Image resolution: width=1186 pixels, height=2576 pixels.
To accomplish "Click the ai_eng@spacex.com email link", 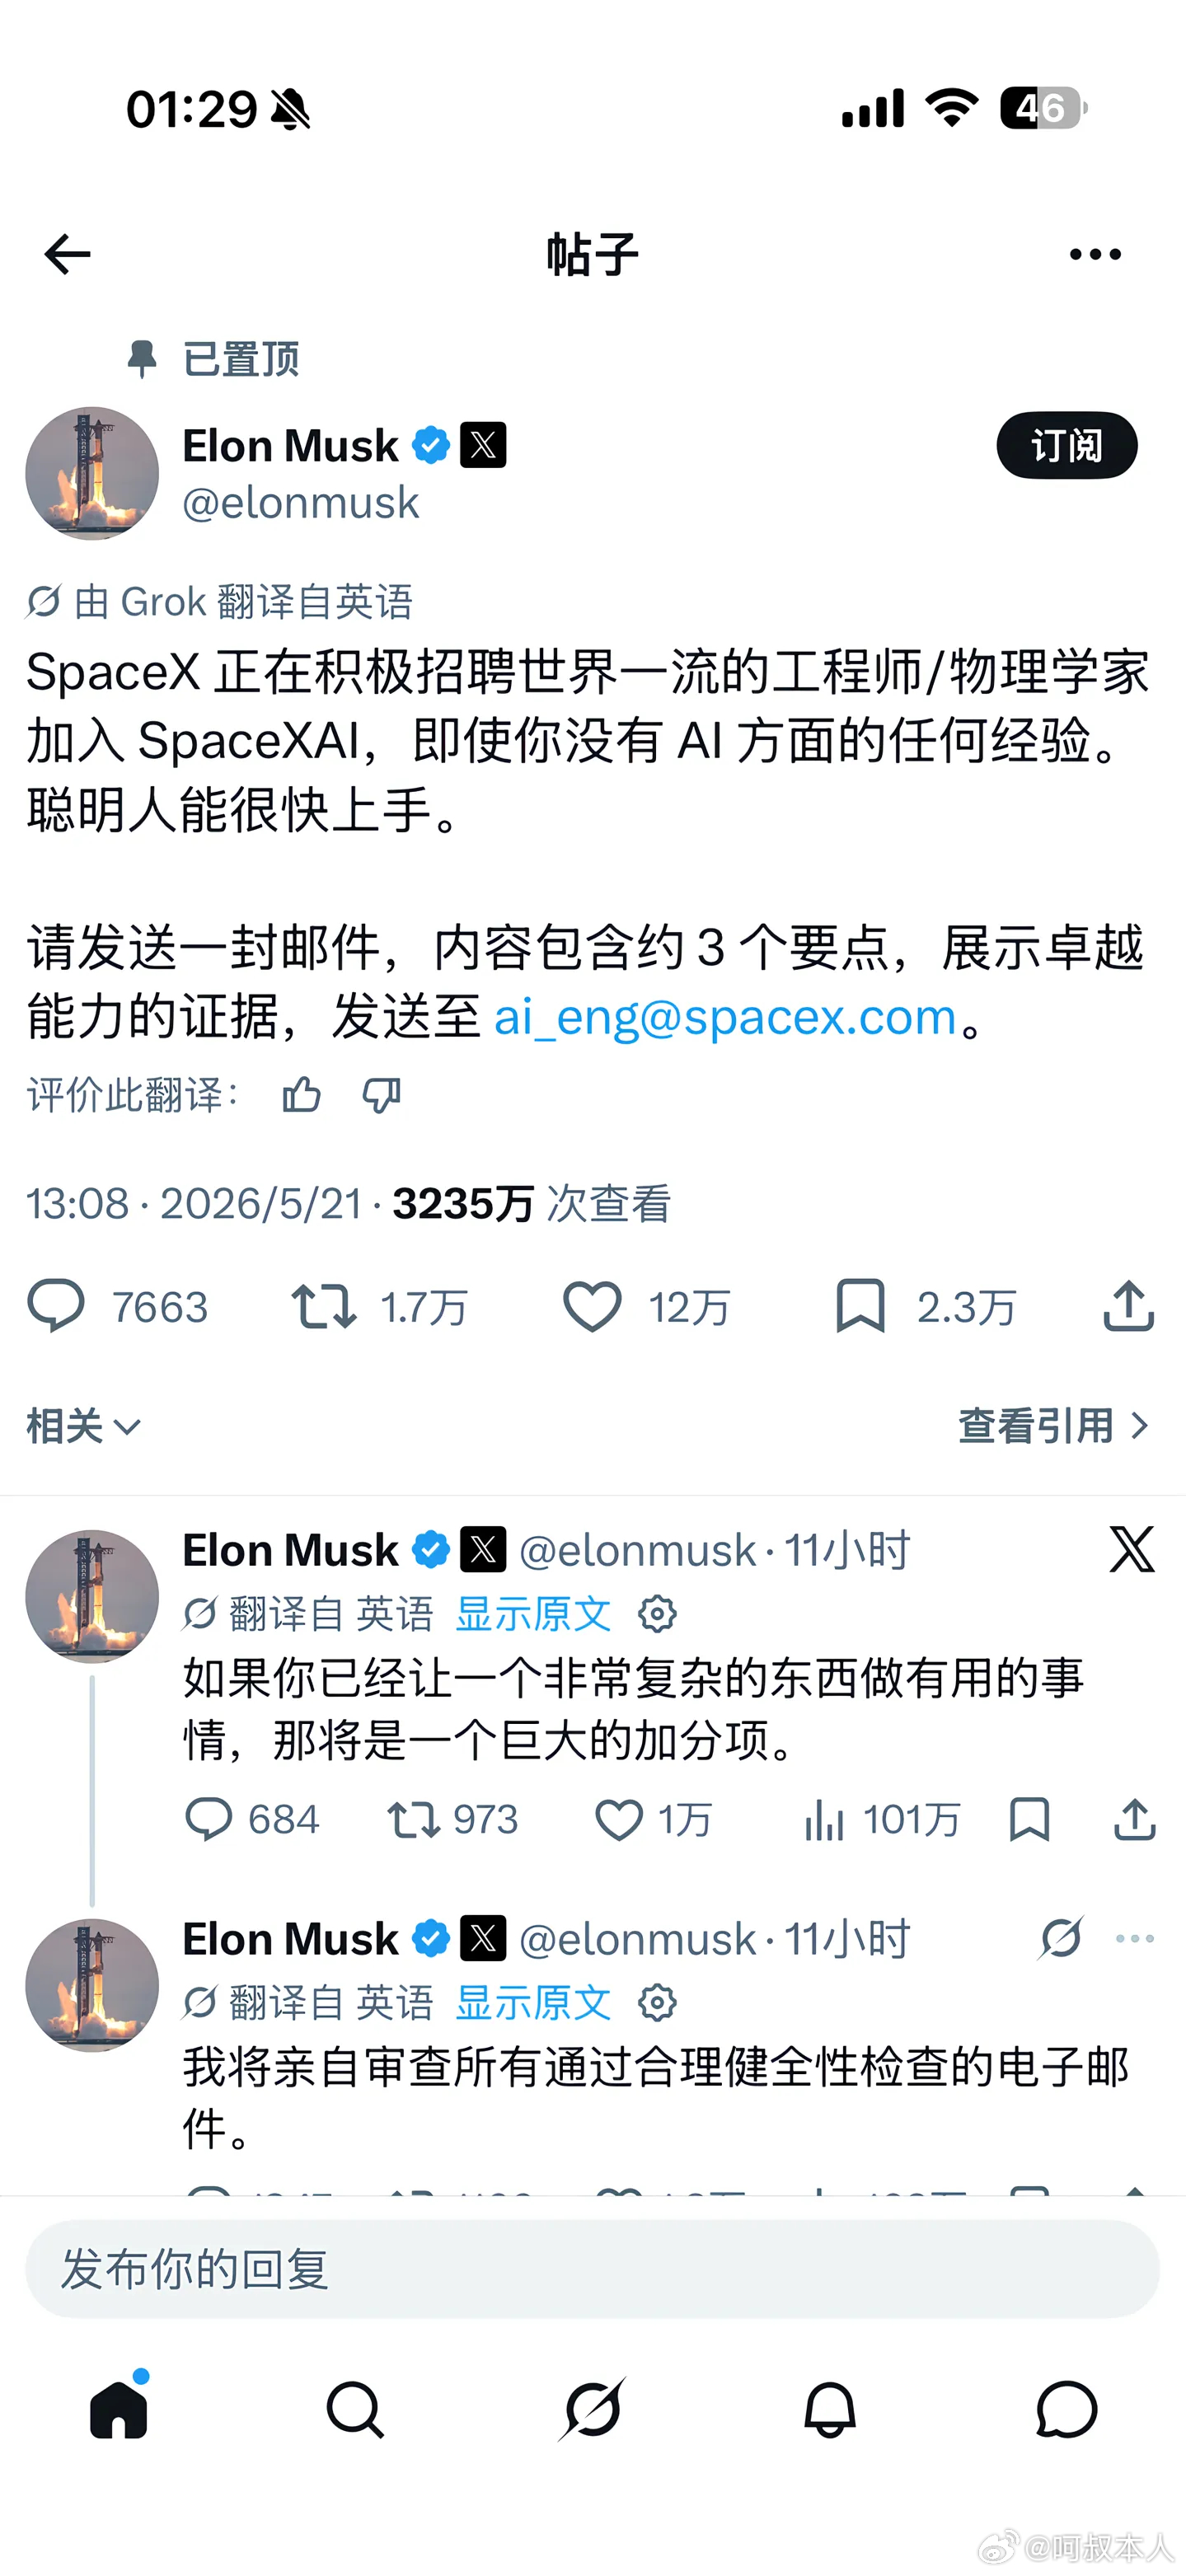I will pyautogui.click(x=725, y=1017).
